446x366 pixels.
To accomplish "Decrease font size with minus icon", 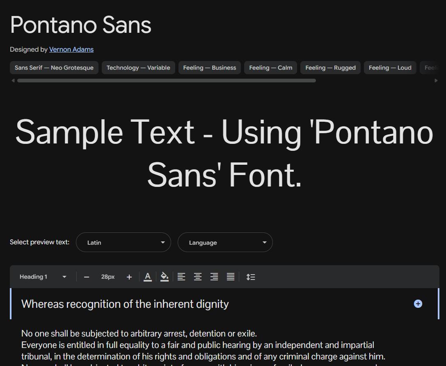I will 87,277.
